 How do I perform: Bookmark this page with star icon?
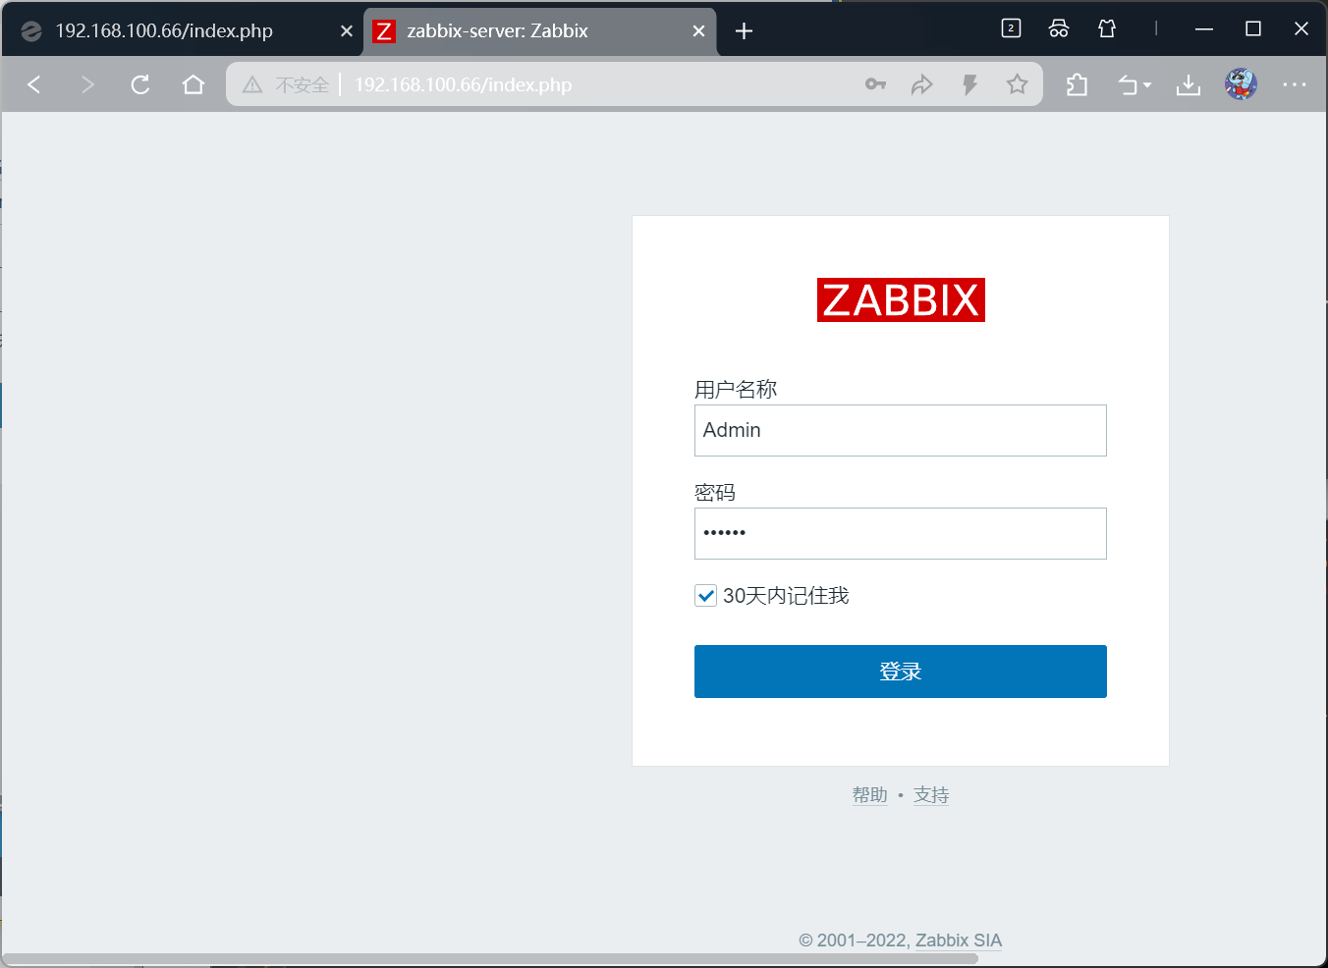(1017, 84)
